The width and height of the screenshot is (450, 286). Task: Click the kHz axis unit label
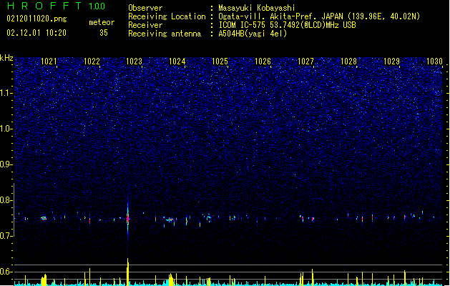6,58
